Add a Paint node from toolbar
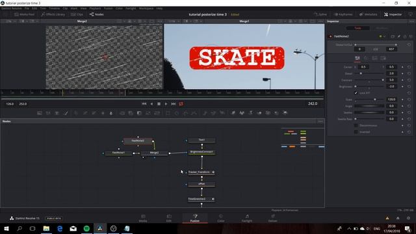Screen dimensions: 416x234 [x=66, y=113]
